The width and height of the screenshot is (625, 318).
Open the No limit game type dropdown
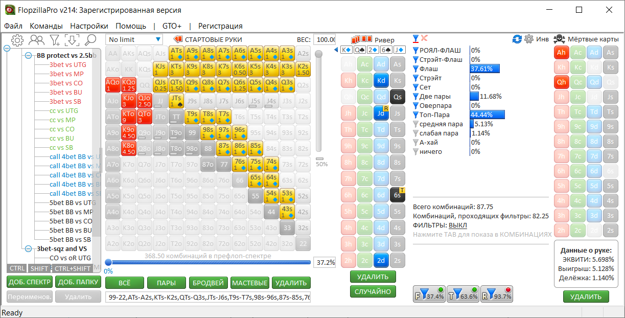coord(134,39)
